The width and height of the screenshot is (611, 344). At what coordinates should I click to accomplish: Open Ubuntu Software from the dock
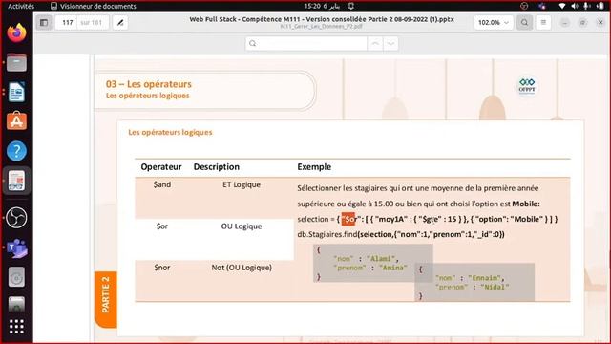pyautogui.click(x=16, y=121)
